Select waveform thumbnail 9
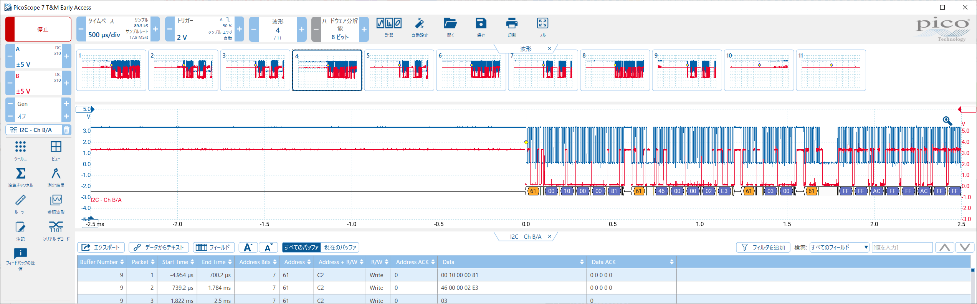 click(687, 70)
